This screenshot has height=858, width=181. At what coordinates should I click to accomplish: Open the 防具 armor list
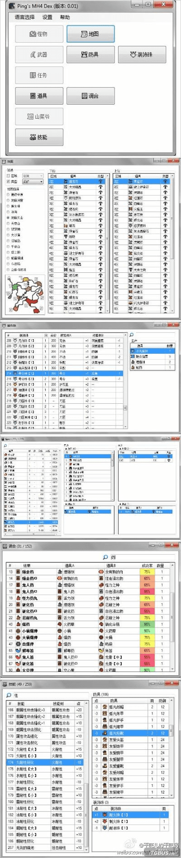click(x=90, y=55)
